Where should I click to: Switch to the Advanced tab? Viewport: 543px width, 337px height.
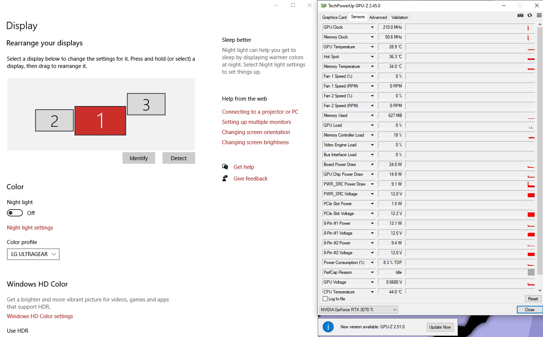(378, 17)
